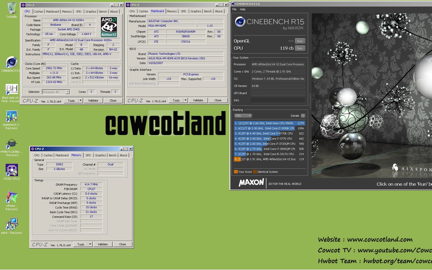Click Core Speed value 2902.72 MHz
432x270 pixels.
[54, 68]
